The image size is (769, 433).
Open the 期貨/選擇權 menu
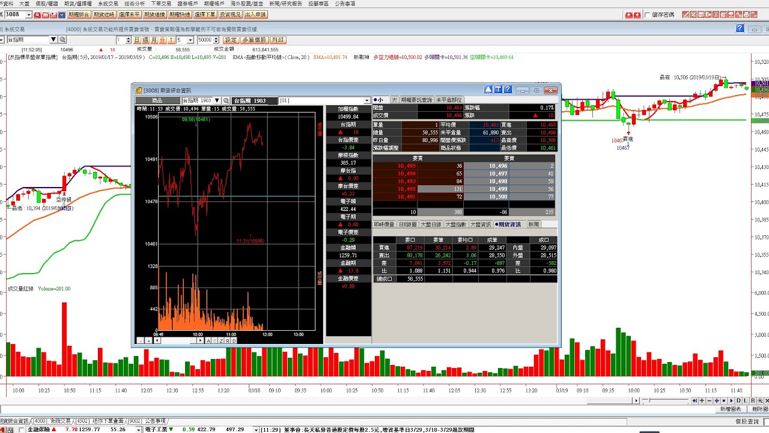pyautogui.click(x=78, y=4)
